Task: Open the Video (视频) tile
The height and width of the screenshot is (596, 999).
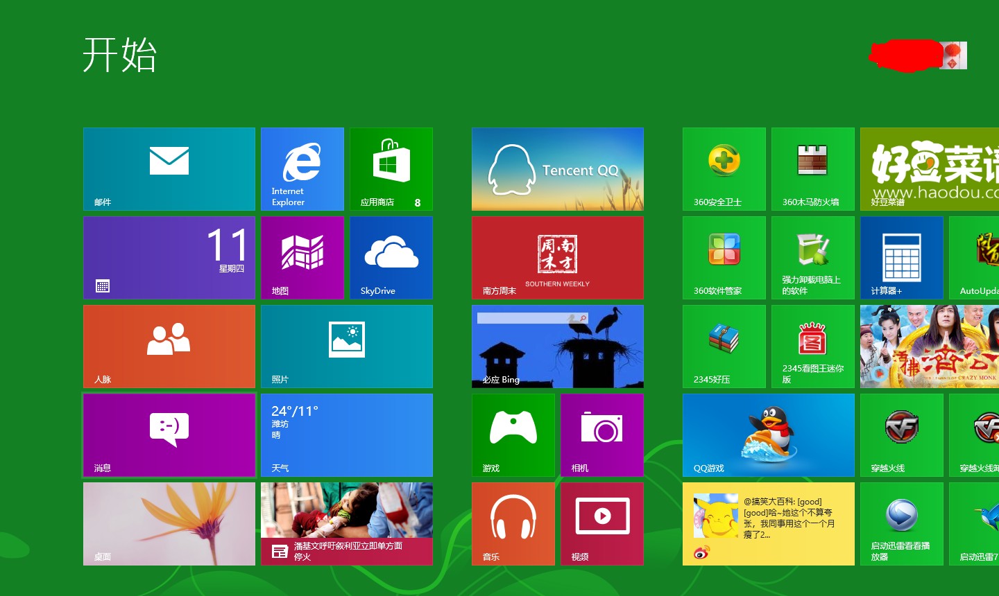Action: (x=602, y=524)
